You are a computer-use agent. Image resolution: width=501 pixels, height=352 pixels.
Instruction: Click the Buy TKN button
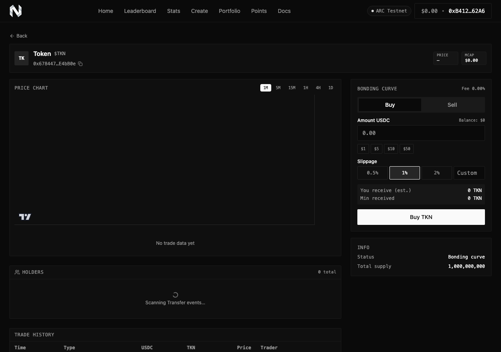click(x=421, y=217)
